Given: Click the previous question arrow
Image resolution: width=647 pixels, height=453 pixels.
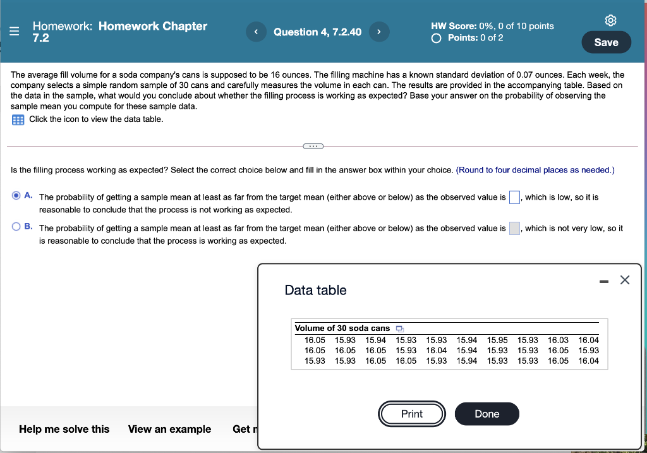Looking at the screenshot, I should [256, 32].
